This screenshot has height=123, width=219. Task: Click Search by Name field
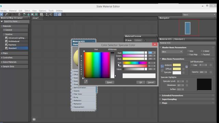[16, 22]
